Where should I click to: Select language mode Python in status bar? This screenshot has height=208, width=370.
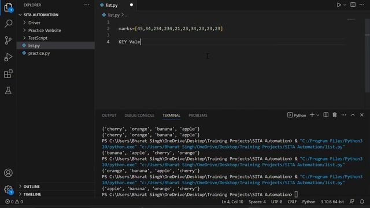click(x=309, y=202)
